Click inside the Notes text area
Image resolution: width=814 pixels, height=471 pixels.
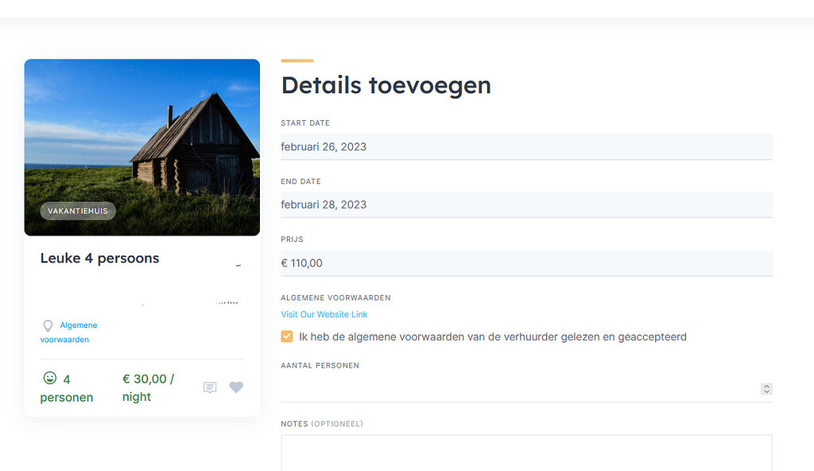pos(526,453)
